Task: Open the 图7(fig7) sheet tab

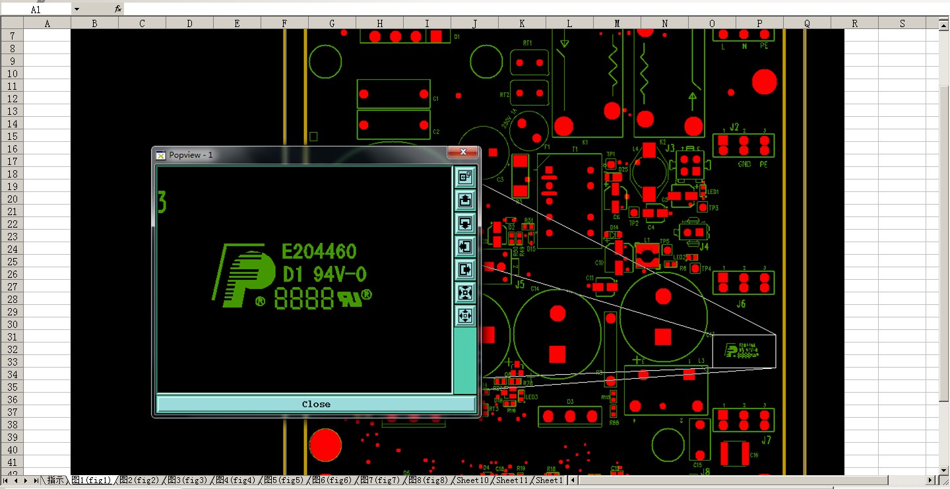Action: pyautogui.click(x=380, y=480)
